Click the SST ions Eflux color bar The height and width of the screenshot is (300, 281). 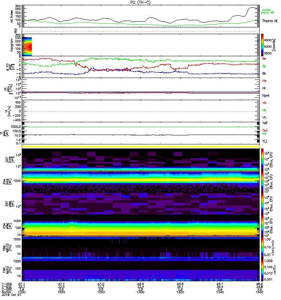(x=262, y=160)
